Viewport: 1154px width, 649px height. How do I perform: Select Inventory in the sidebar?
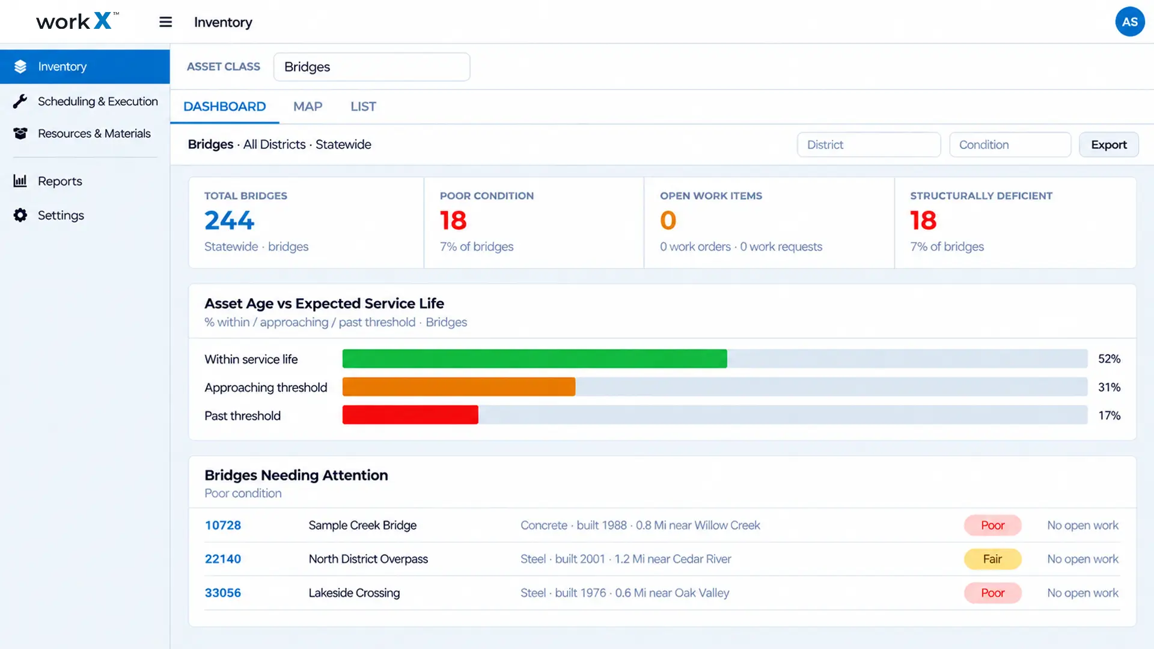pyautogui.click(x=85, y=67)
